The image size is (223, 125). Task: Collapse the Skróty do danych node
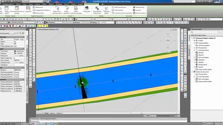(192, 72)
